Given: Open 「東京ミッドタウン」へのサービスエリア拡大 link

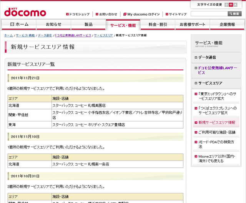Looking at the screenshot, I should [217, 96].
